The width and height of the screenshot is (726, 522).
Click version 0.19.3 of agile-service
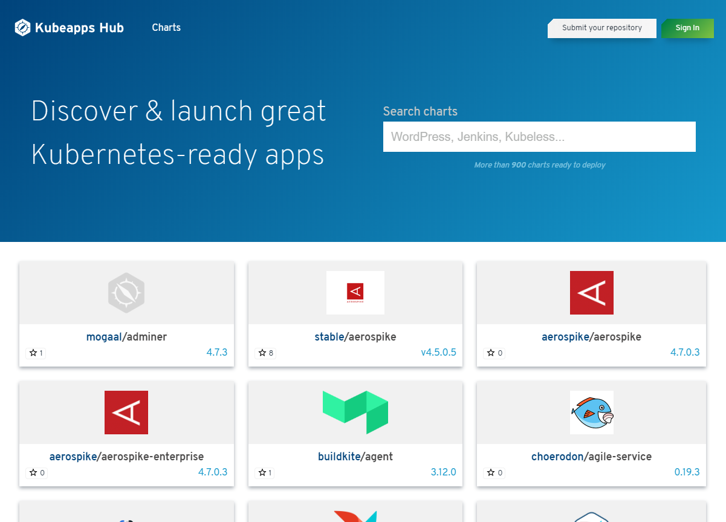pos(687,472)
